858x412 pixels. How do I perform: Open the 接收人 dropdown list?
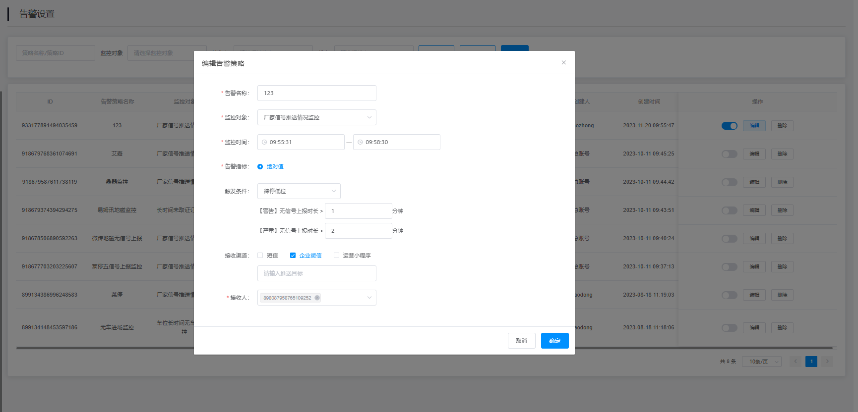[369, 298]
